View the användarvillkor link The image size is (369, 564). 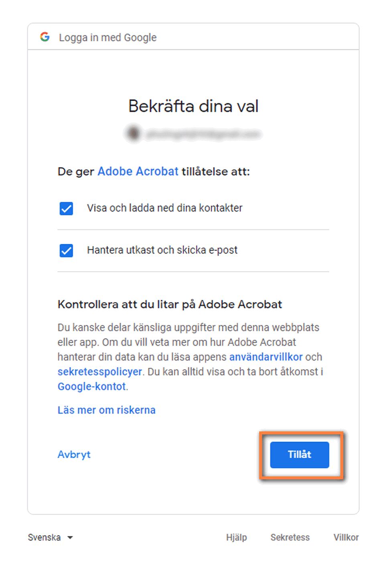click(x=265, y=357)
